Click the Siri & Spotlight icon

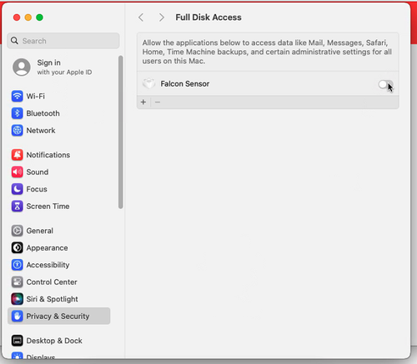tap(18, 299)
